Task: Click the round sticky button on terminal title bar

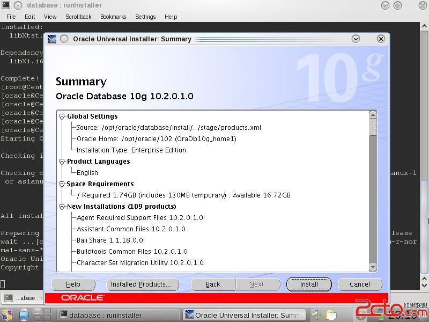Action: tap(18, 5)
